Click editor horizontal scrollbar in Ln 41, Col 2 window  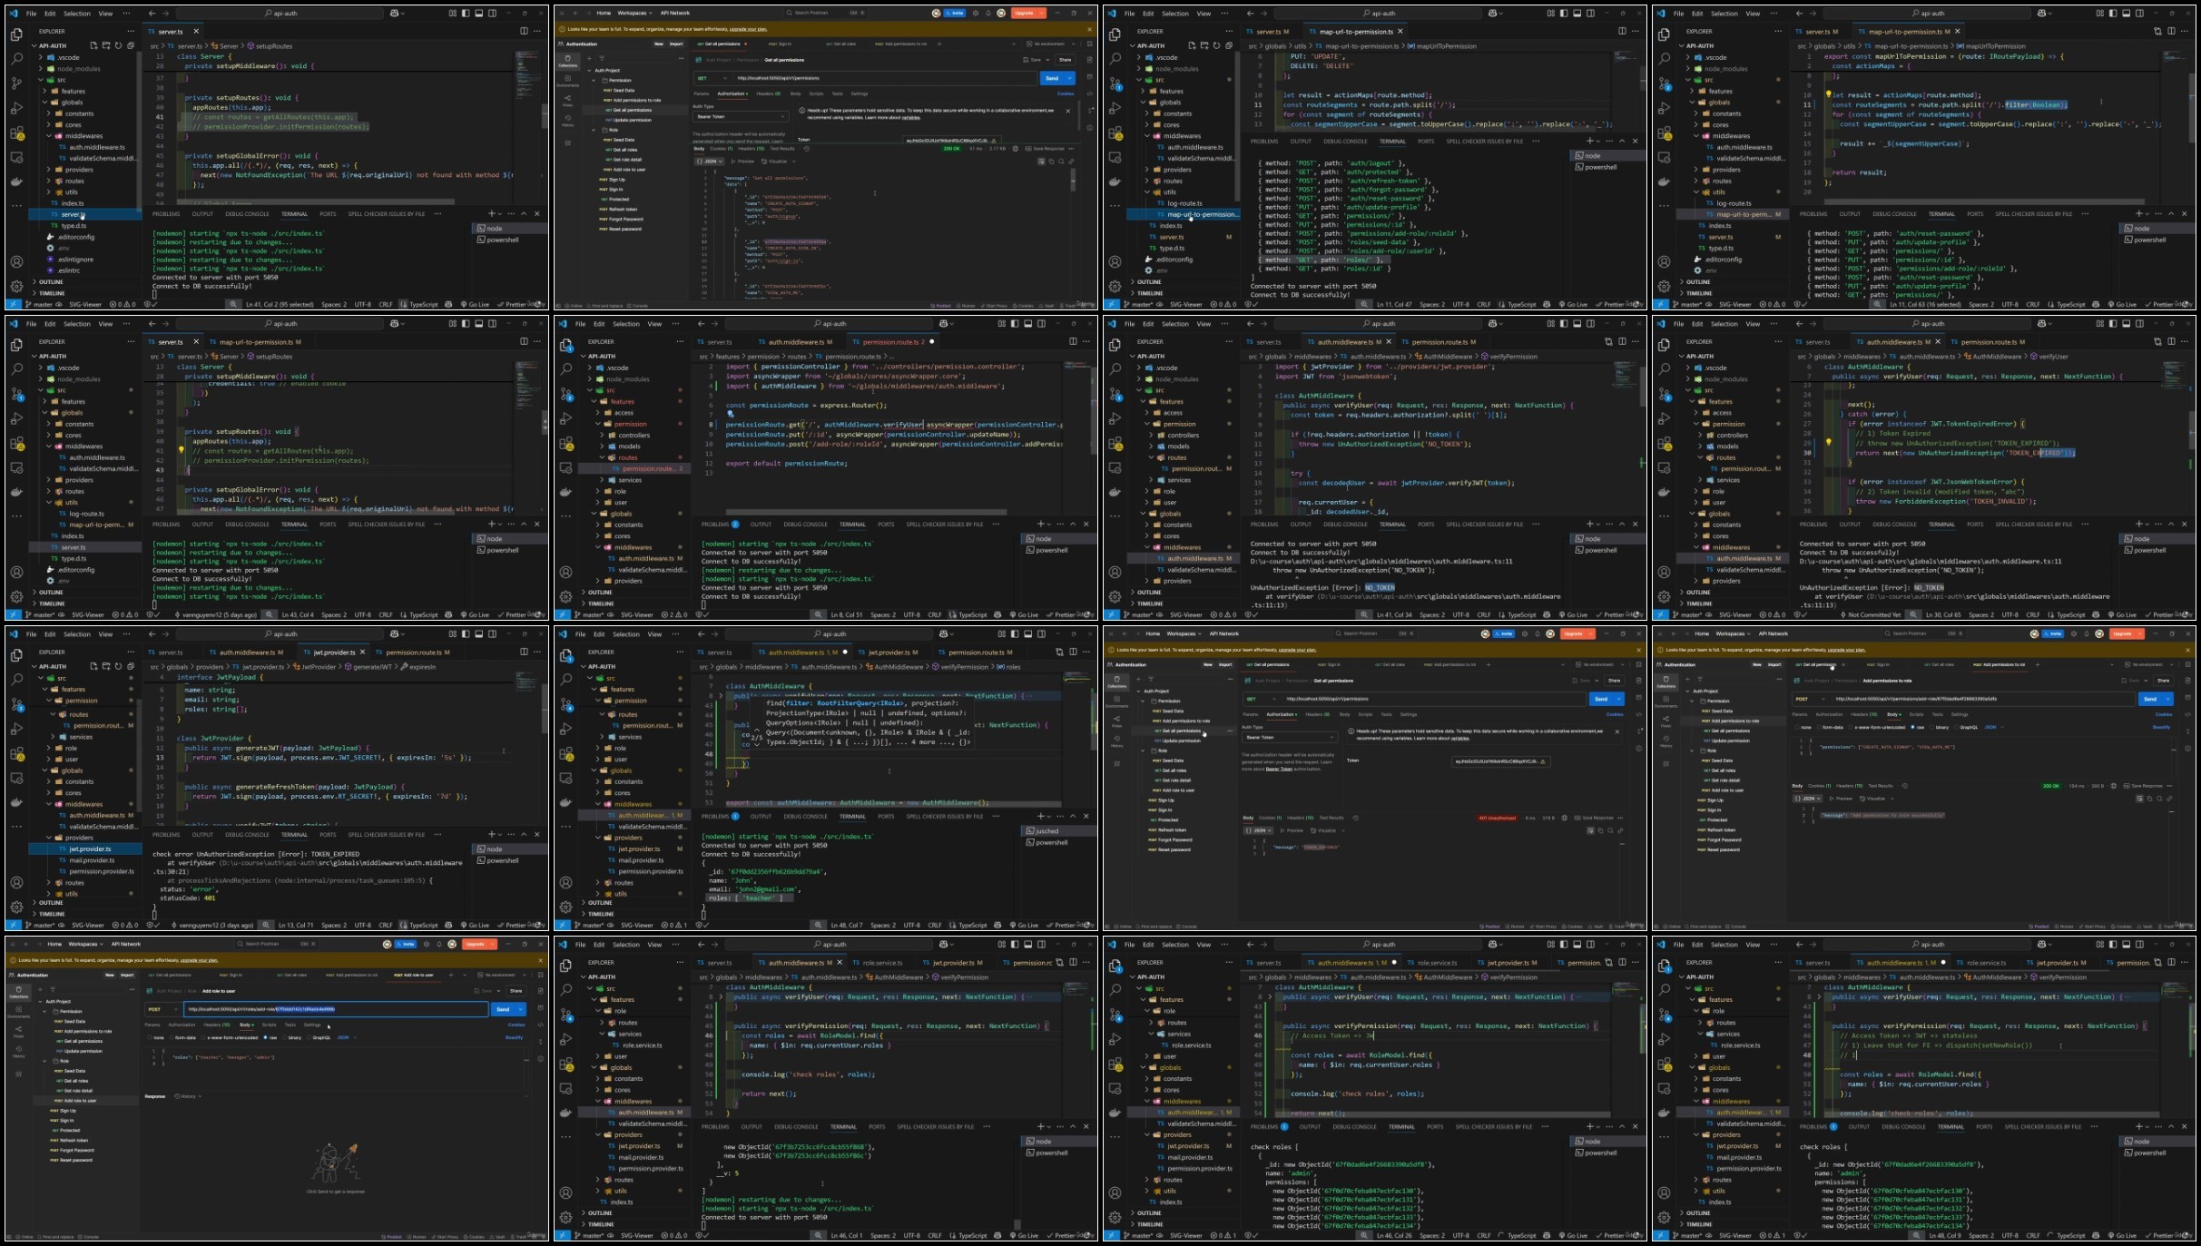318,201
